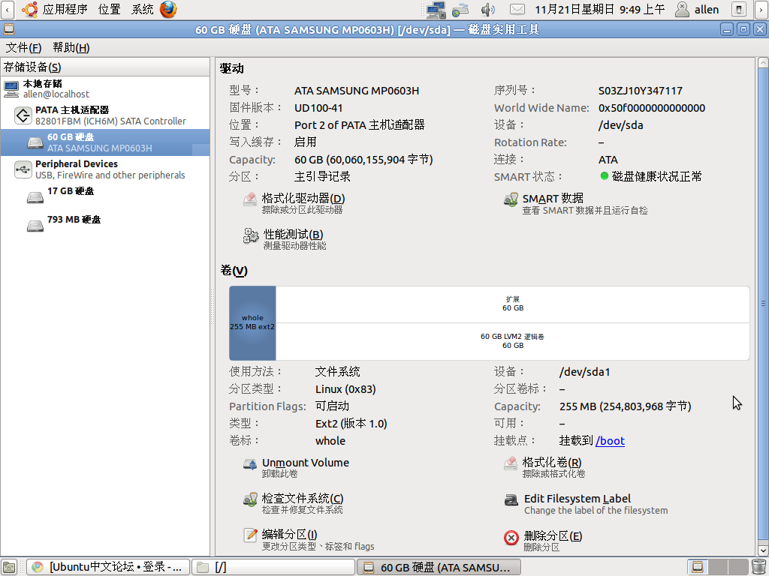Click the window menu icon in title bar
The image size is (769, 576).
click(9, 29)
